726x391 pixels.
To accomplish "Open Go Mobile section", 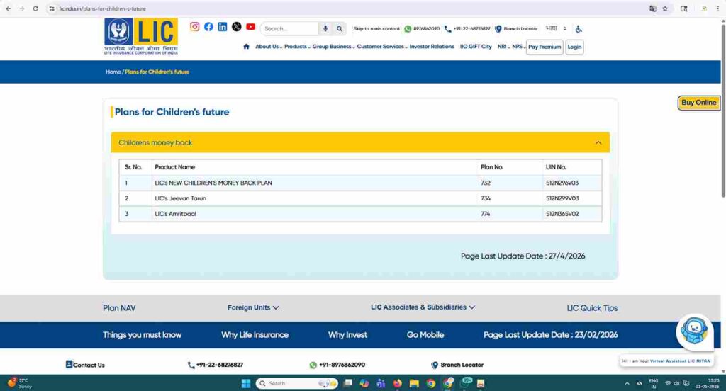I will (425, 334).
